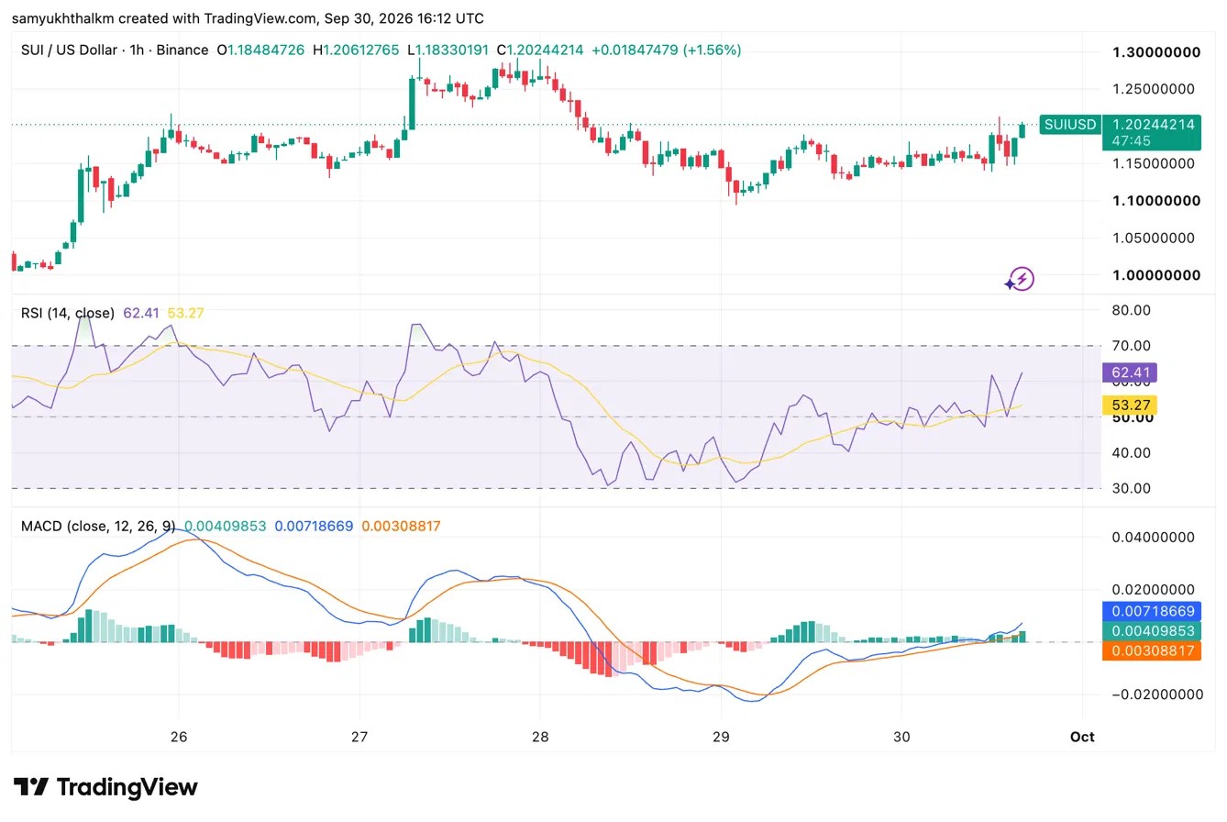Image resolution: width=1227 pixels, height=822 pixels.
Task: Click the yellow 53.27 RSI axis tag
Action: [x=1128, y=405]
